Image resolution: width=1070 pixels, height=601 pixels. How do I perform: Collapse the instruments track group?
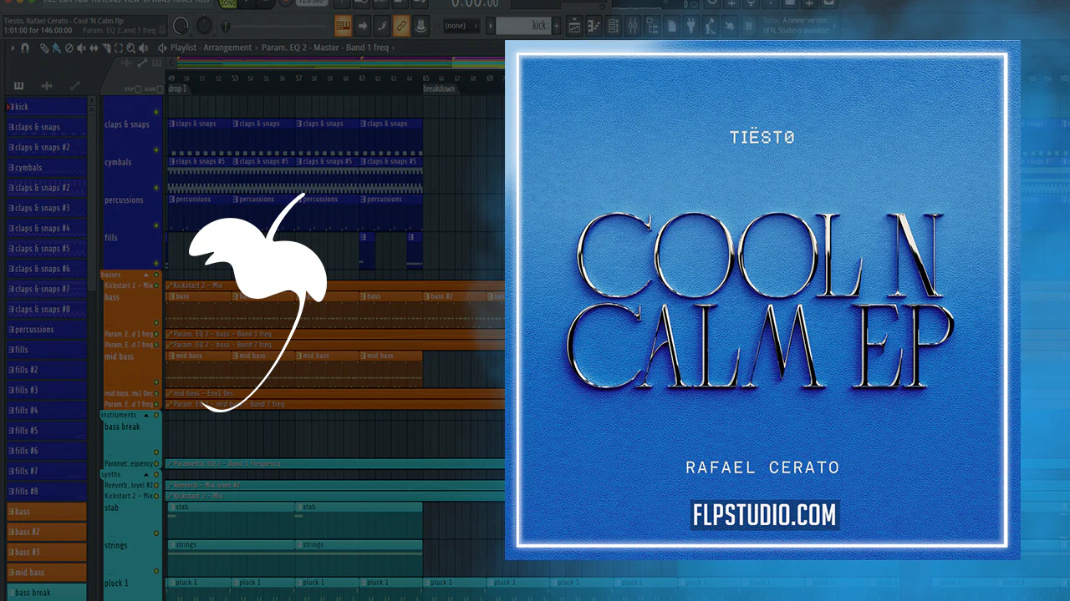coord(147,415)
